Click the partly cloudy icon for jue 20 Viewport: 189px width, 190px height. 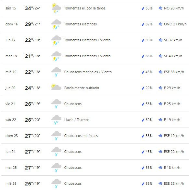tap(56, 87)
